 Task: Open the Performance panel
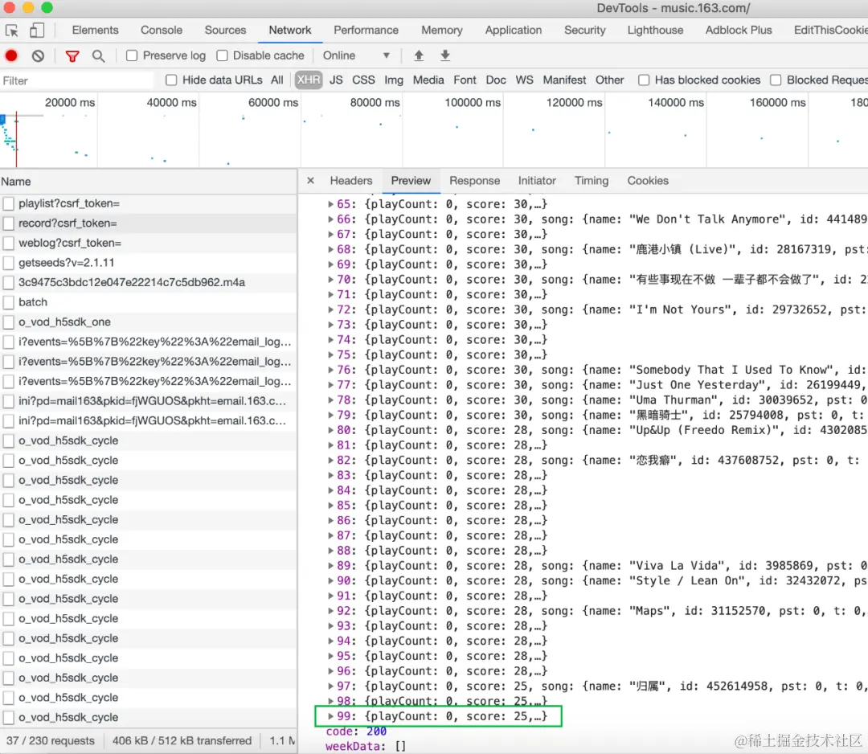pos(366,30)
